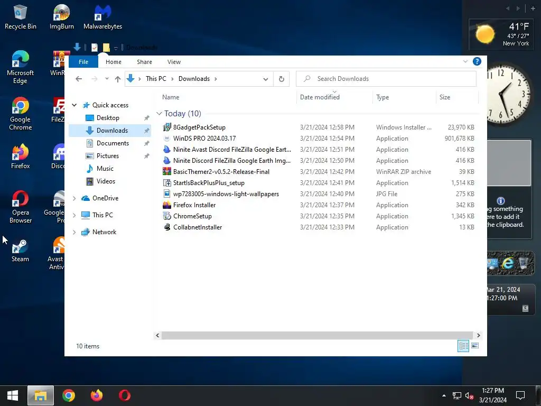The height and width of the screenshot is (406, 541).
Task: Click This PC in the address breadcrumb
Action: click(156, 79)
